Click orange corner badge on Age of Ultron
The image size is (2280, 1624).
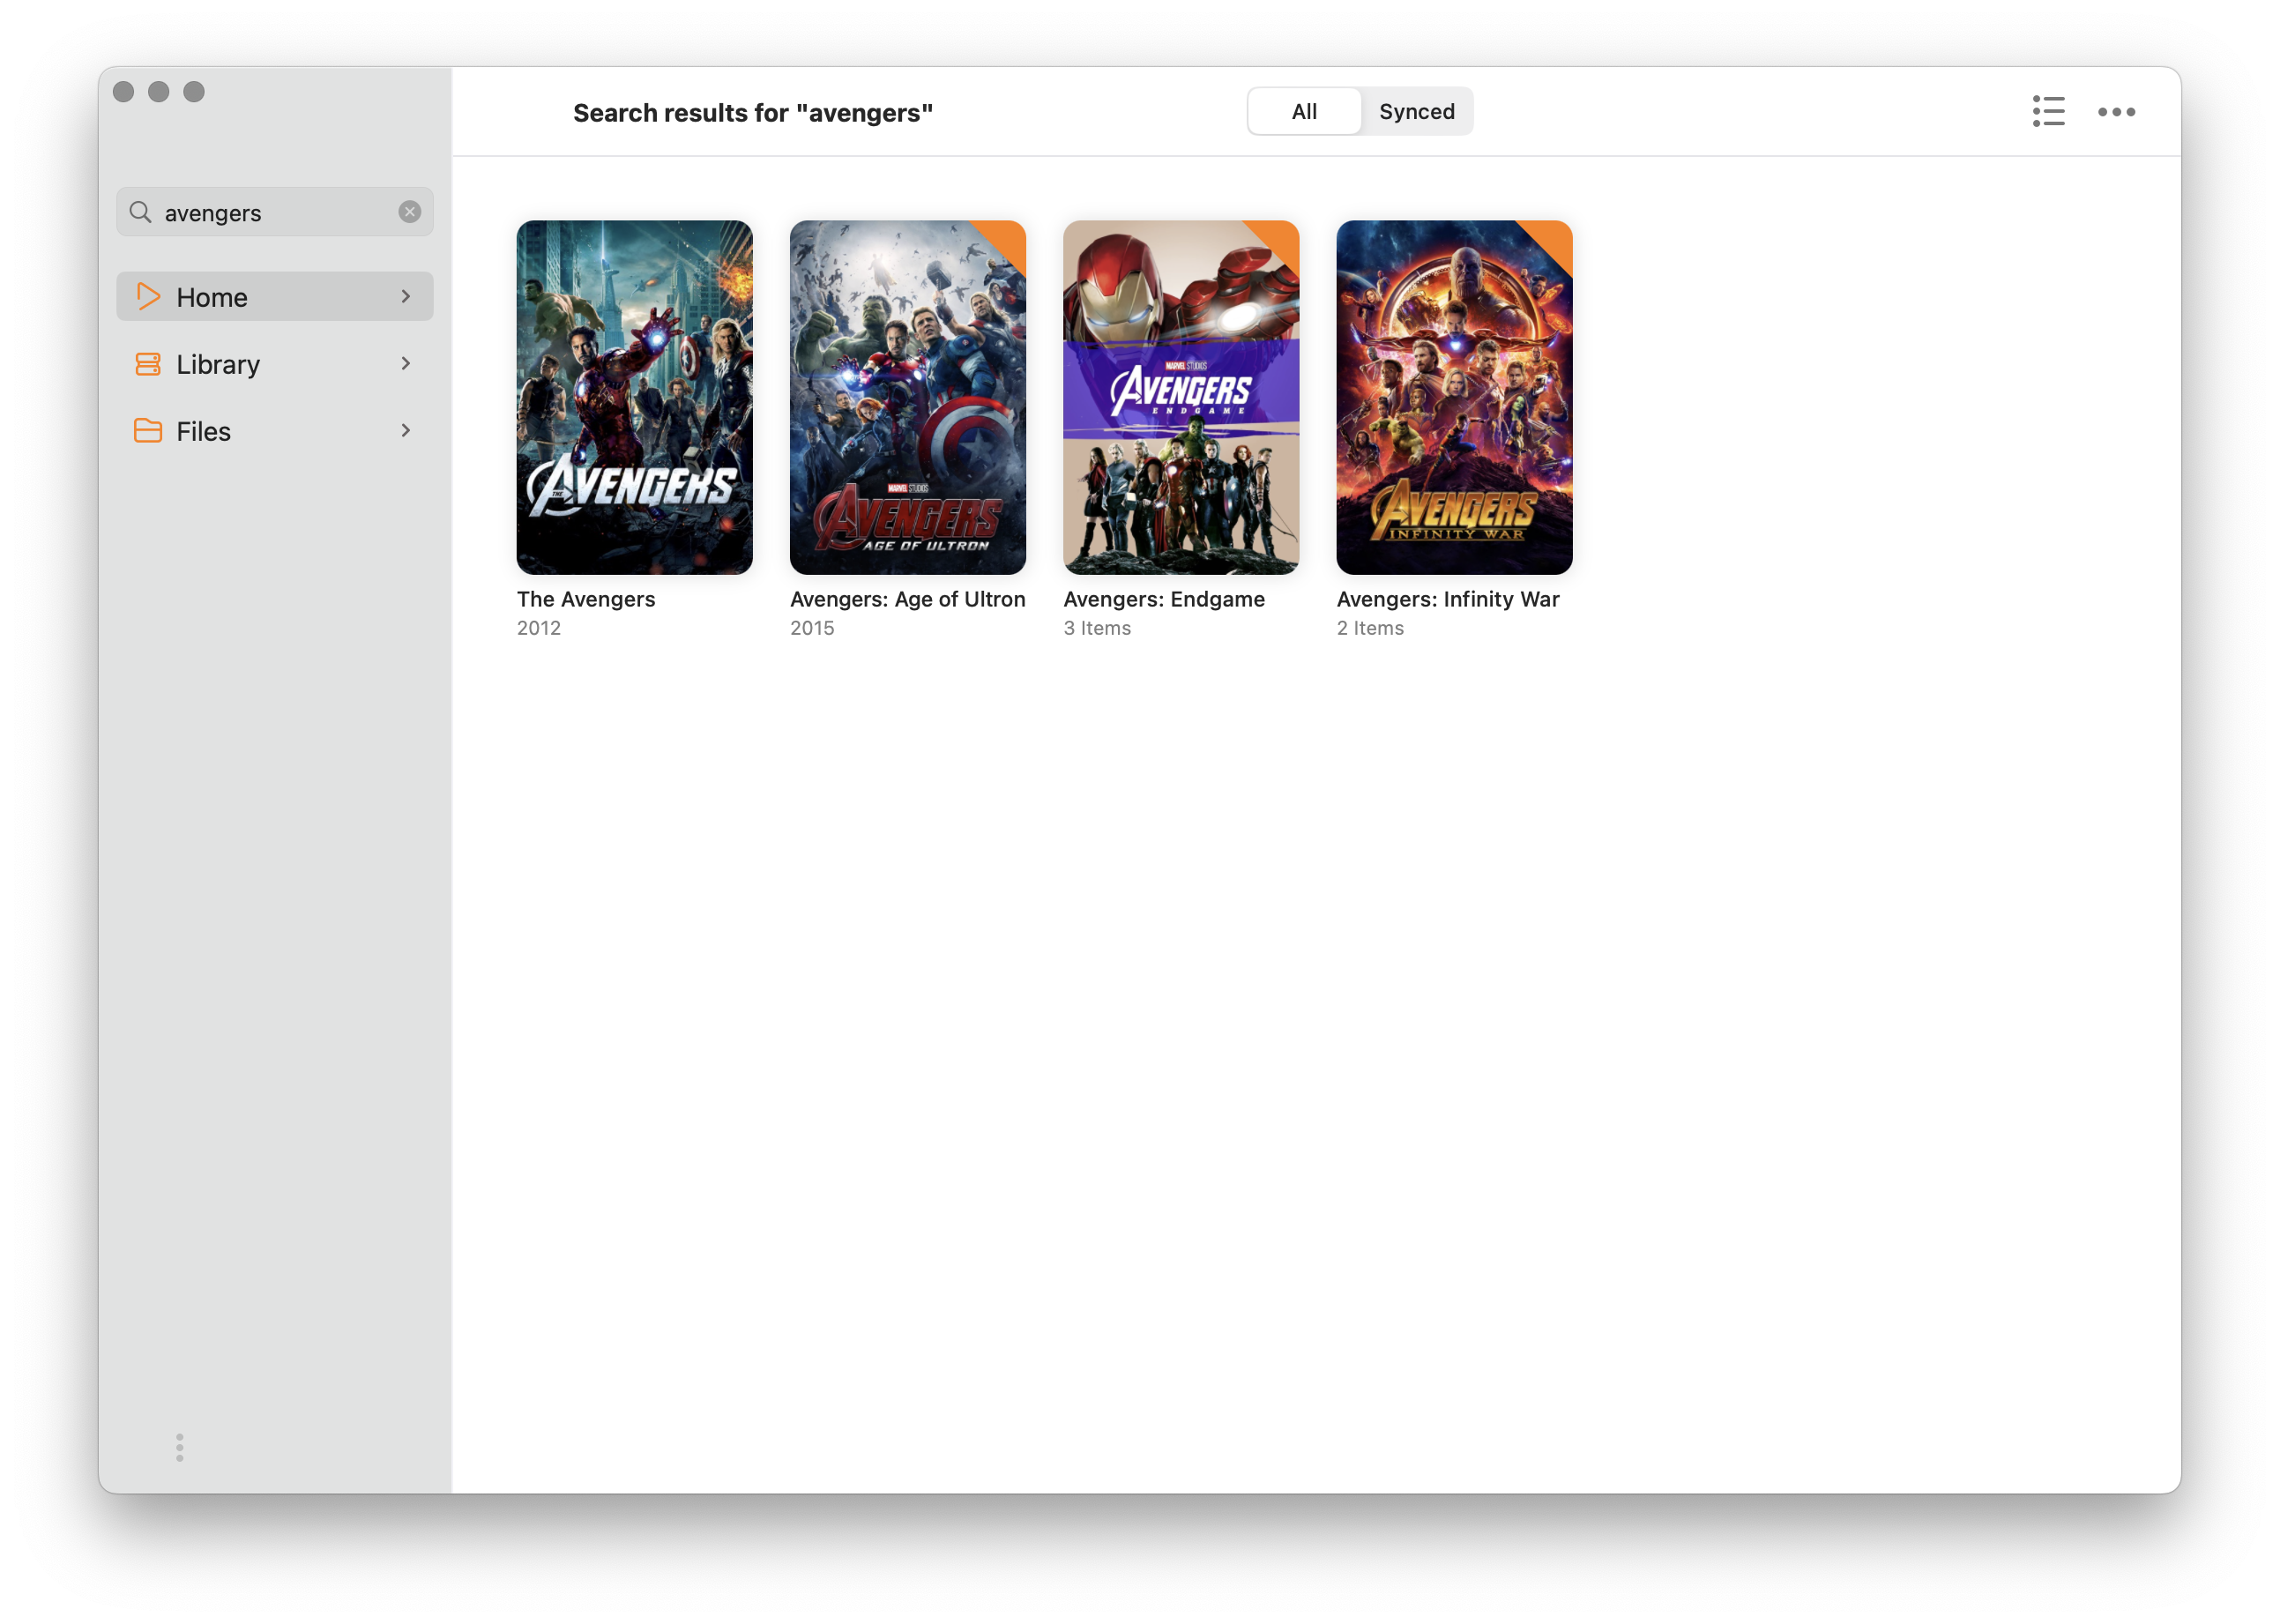point(1006,240)
